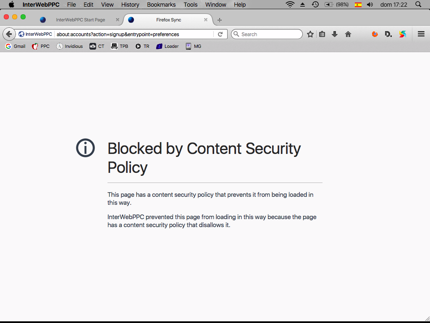430x323 pixels.
Task: Click the colorful pinwheel extension icon
Action: pos(402,34)
